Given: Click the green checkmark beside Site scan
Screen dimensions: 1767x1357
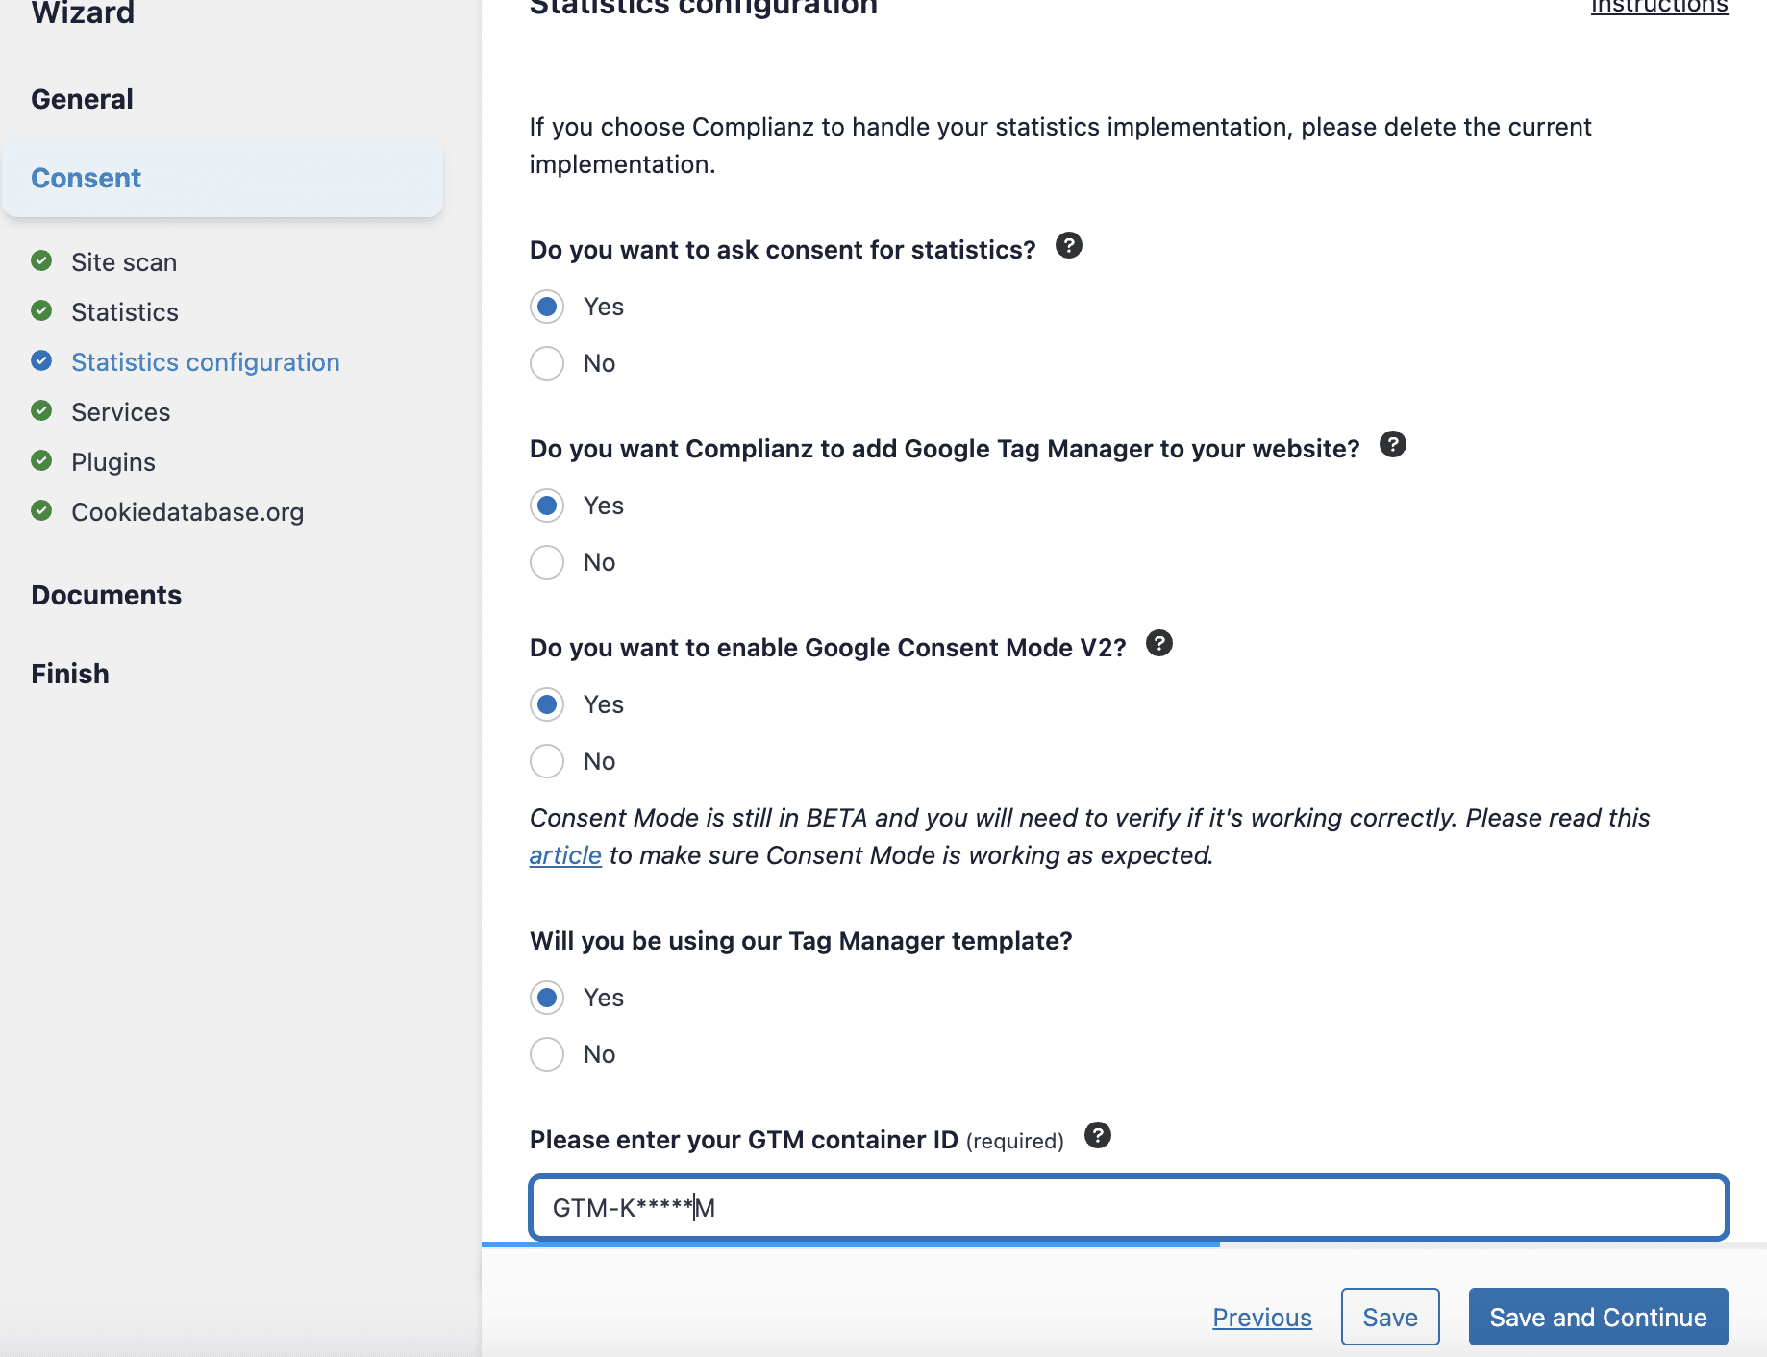Looking at the screenshot, I should 41,260.
